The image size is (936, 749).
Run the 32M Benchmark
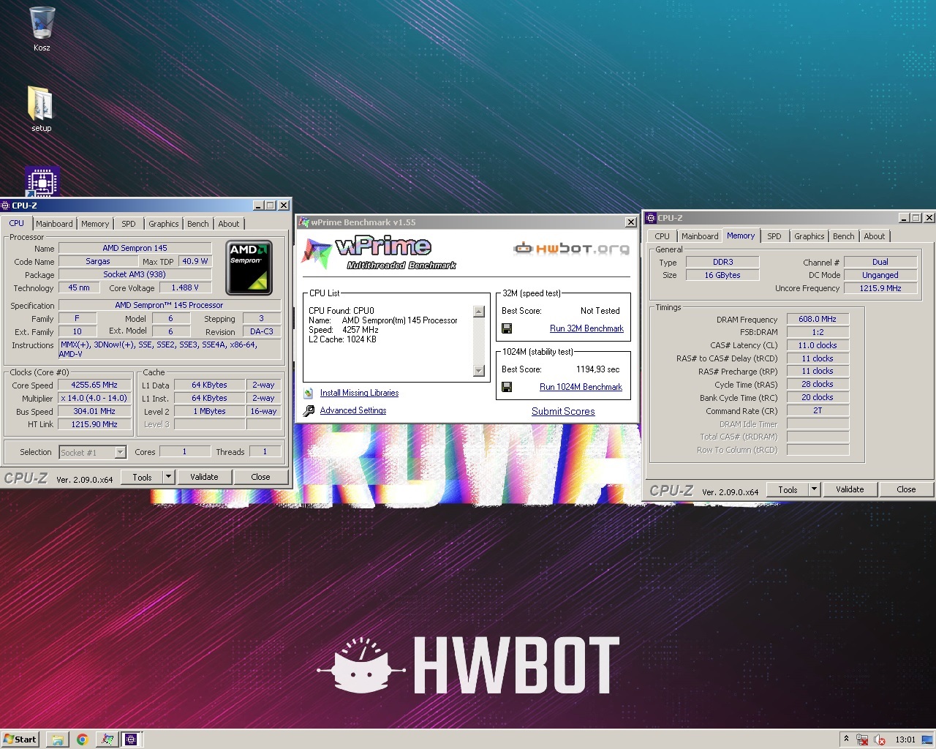(586, 328)
